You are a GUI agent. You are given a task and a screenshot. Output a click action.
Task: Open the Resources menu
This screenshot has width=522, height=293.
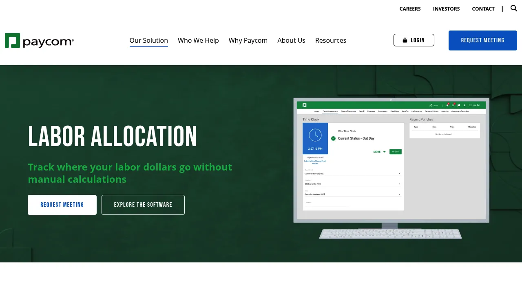click(x=331, y=40)
